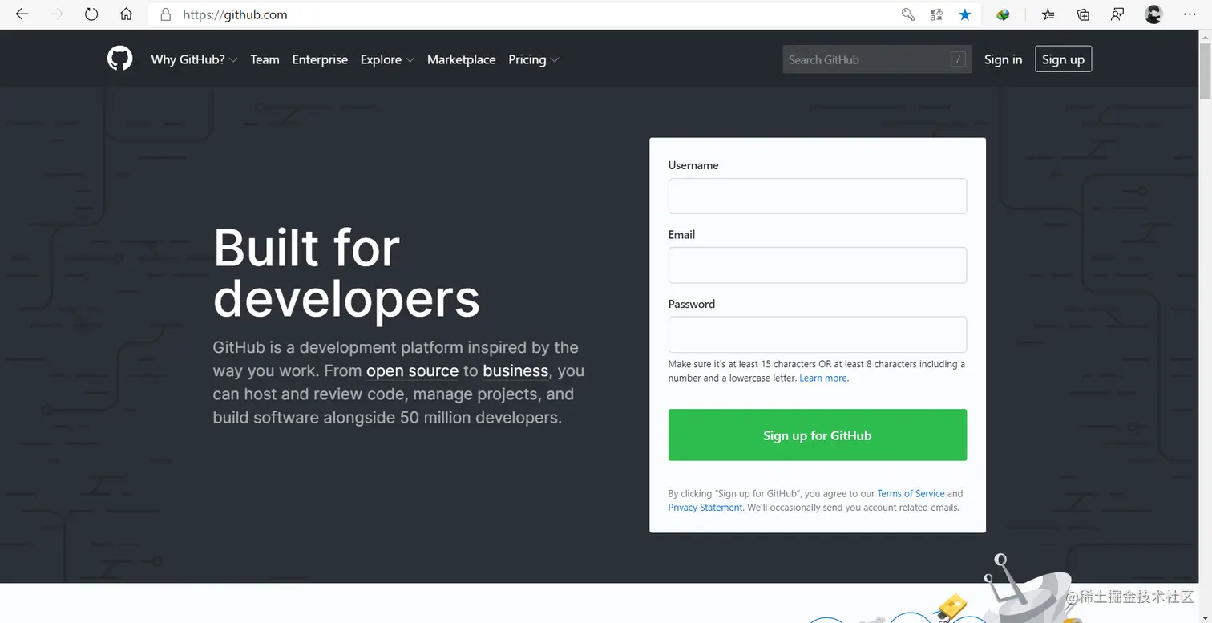The image size is (1212, 623).
Task: Focus the Username input field
Action: pos(818,196)
